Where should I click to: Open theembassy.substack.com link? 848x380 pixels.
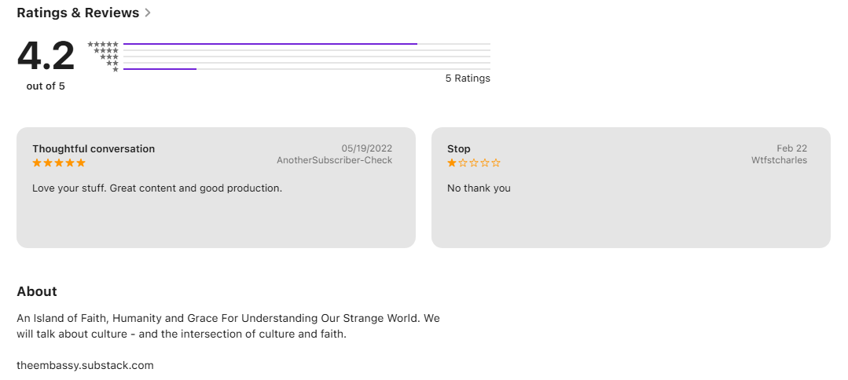pyautogui.click(x=85, y=365)
